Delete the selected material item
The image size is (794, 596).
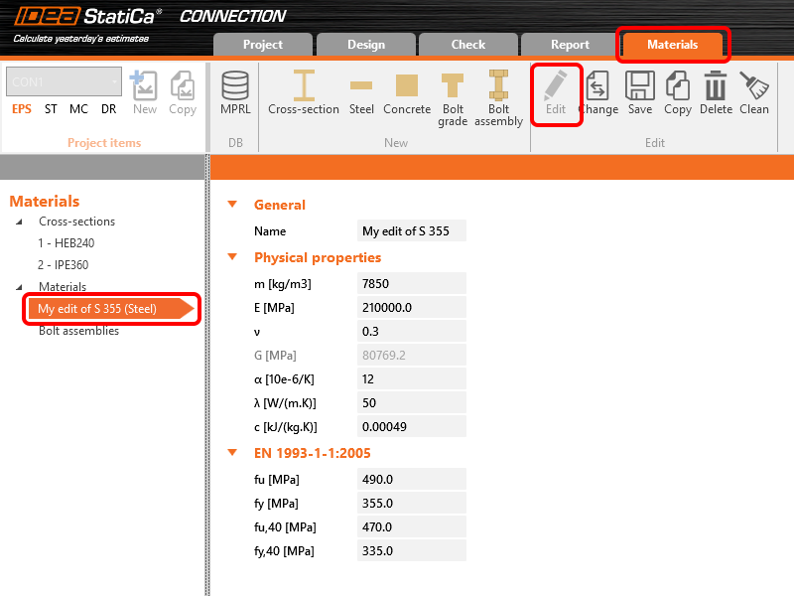tap(716, 94)
